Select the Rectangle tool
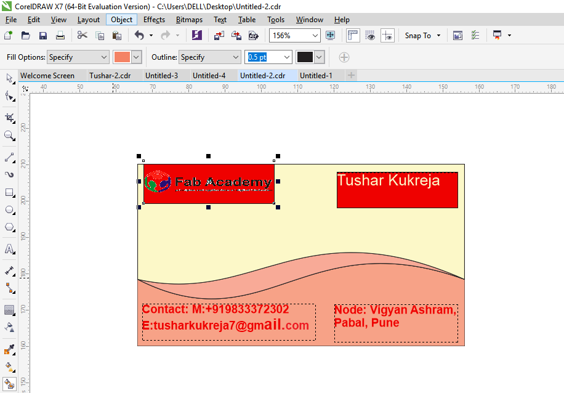The height and width of the screenshot is (393, 564). [x=9, y=193]
